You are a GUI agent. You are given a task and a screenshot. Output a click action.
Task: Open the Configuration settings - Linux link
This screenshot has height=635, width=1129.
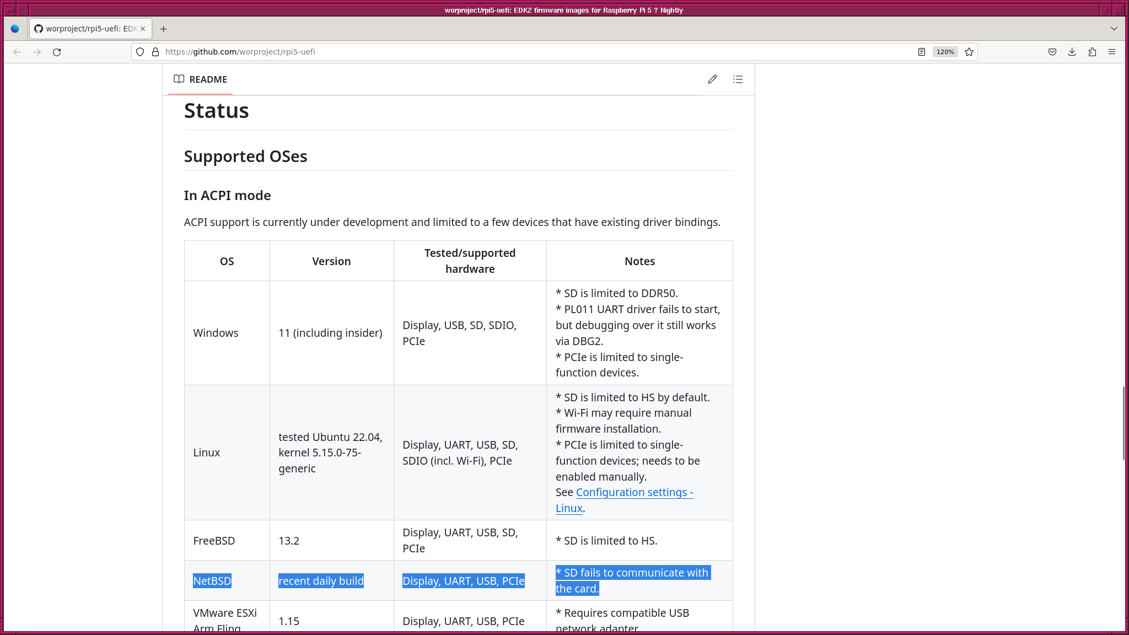634,493
